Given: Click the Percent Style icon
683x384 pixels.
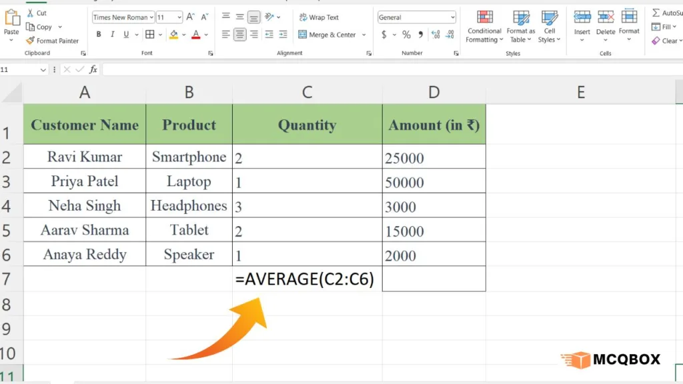Looking at the screenshot, I should coord(406,35).
